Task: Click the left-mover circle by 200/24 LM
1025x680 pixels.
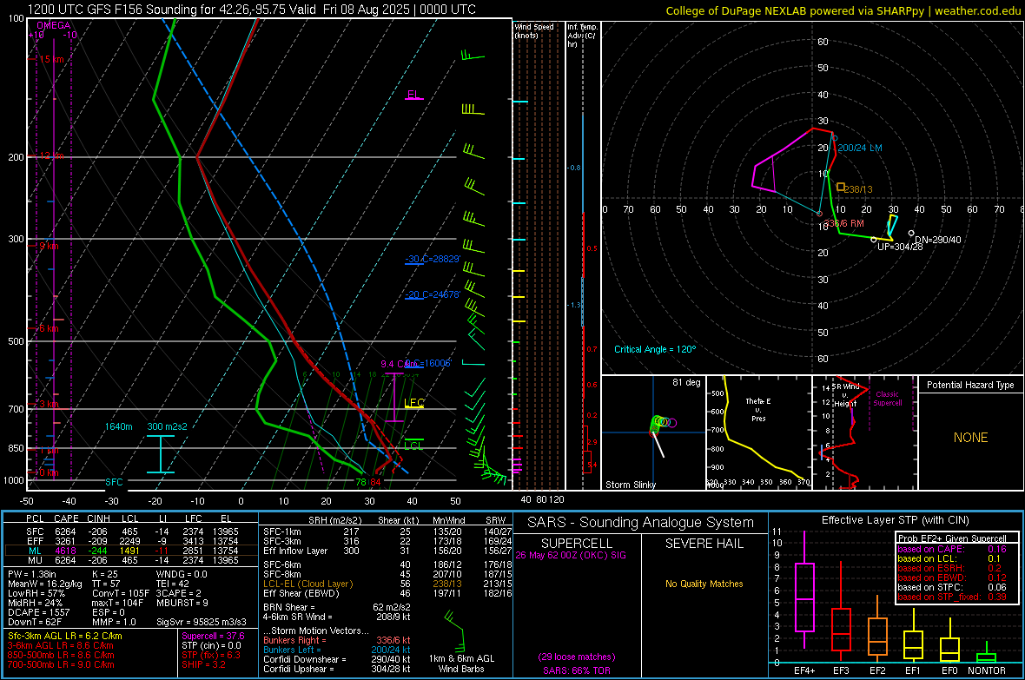Action: 834,138
